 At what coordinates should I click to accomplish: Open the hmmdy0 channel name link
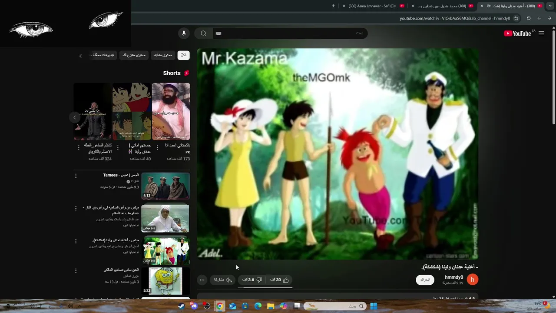click(x=454, y=277)
